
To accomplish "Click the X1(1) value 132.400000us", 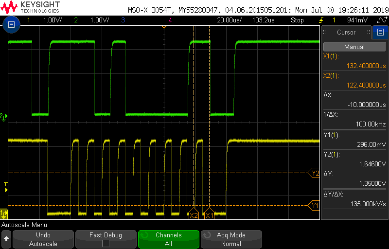I will pos(366,66).
